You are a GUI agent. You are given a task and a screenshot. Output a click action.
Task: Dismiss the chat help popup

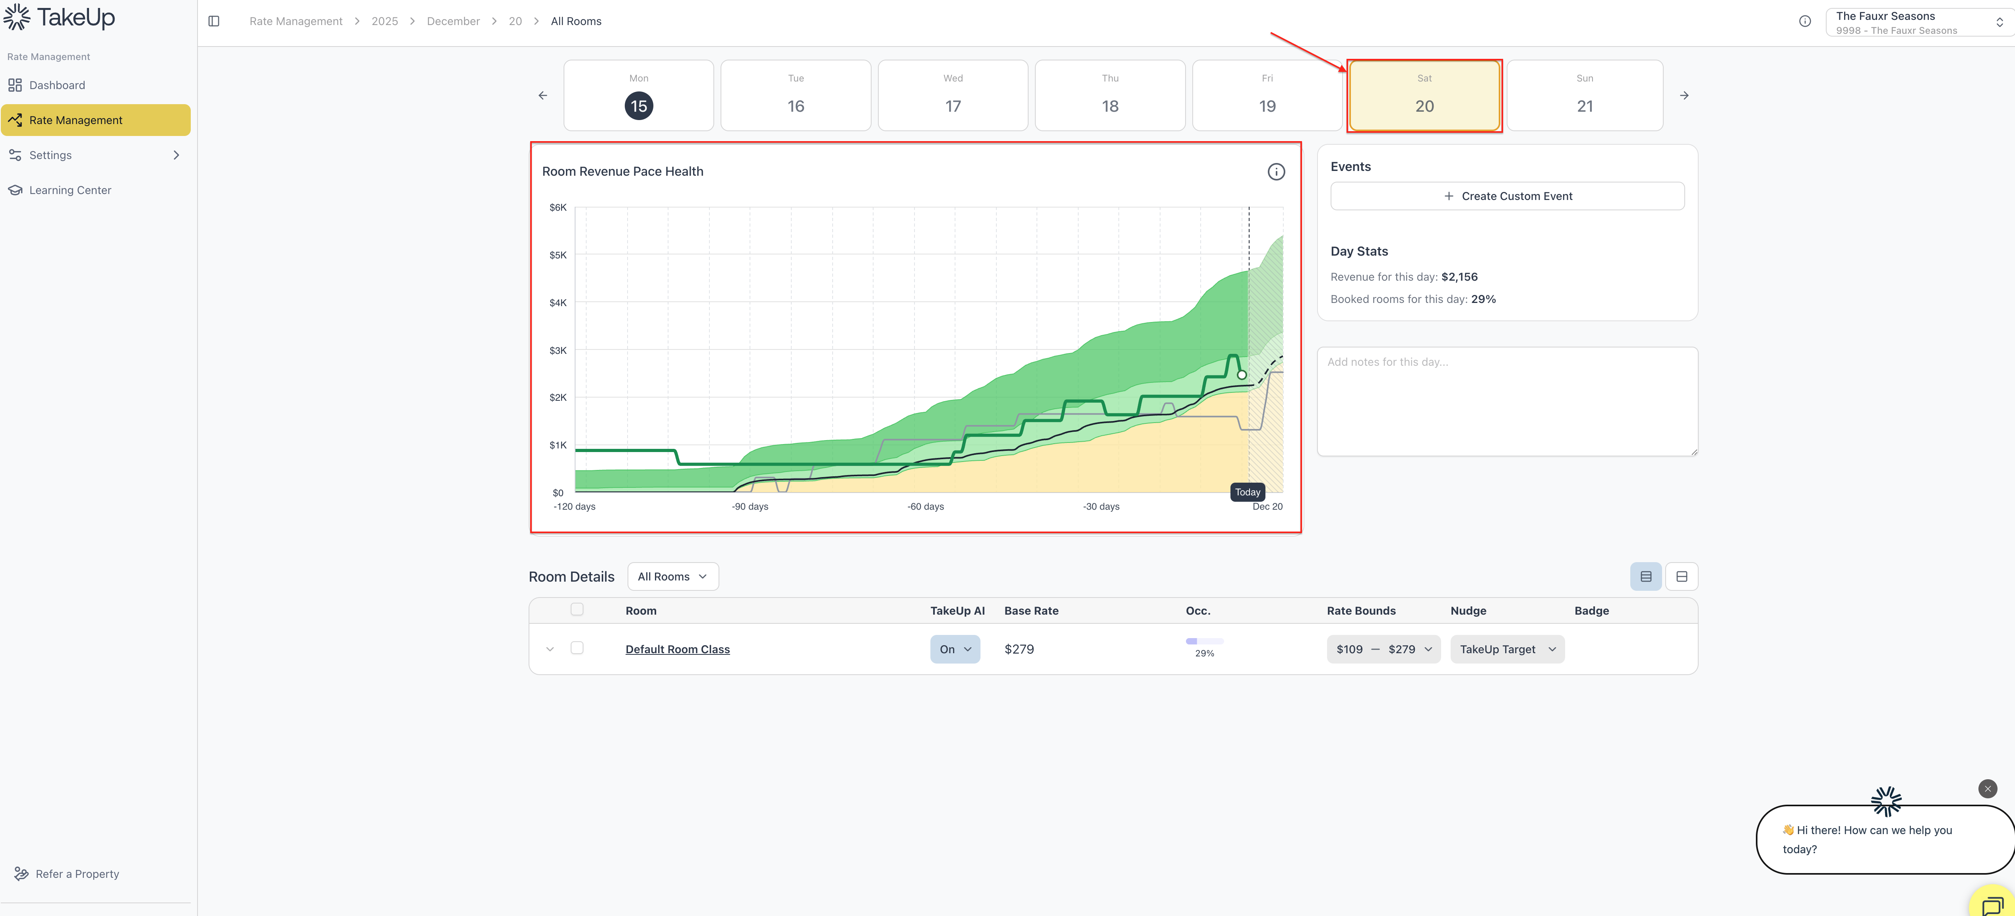coord(1987,788)
